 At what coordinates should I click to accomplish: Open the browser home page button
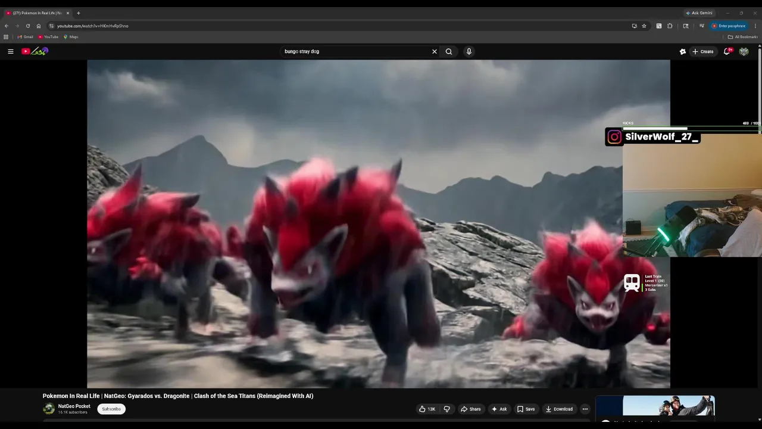tap(39, 26)
